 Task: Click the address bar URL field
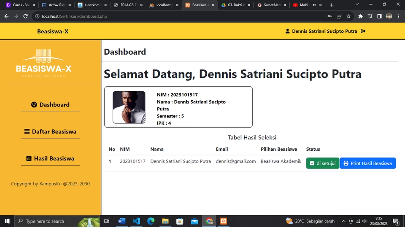point(181,16)
